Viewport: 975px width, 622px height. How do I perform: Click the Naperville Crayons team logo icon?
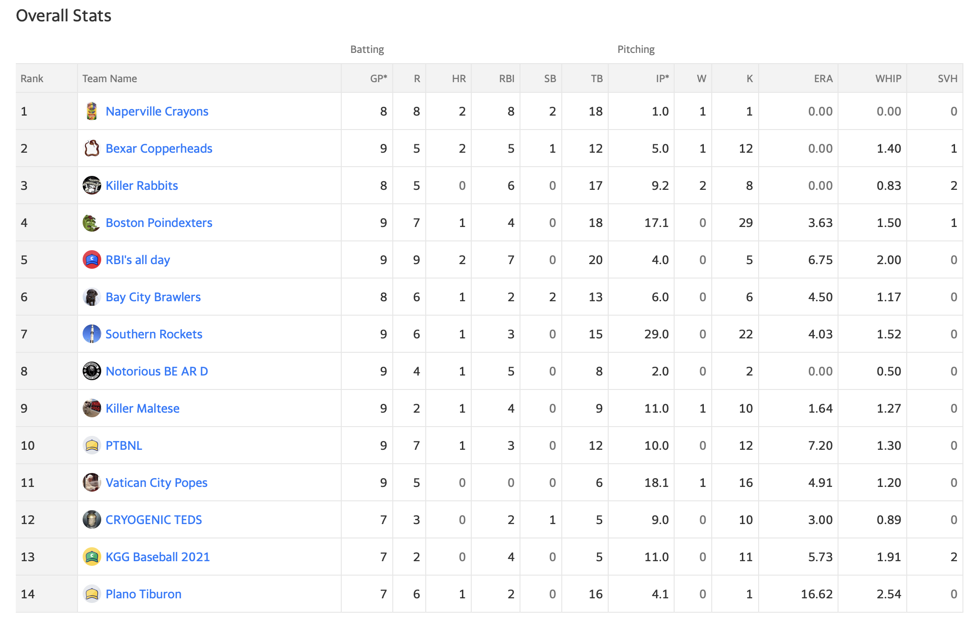[92, 111]
